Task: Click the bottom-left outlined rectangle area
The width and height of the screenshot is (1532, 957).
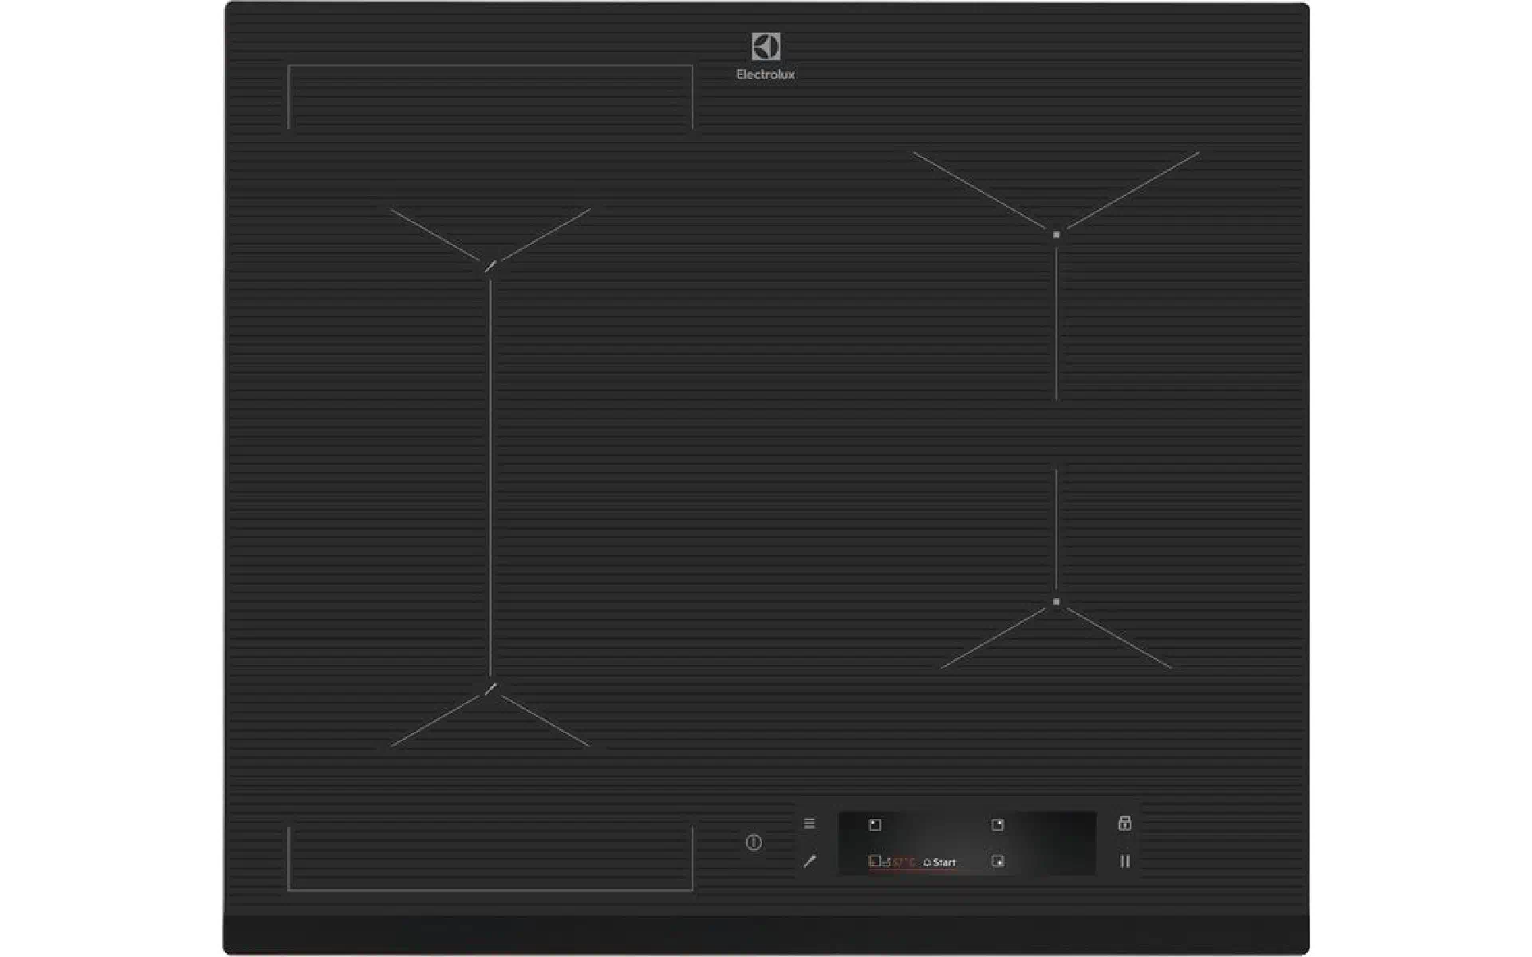Action: [x=490, y=858]
